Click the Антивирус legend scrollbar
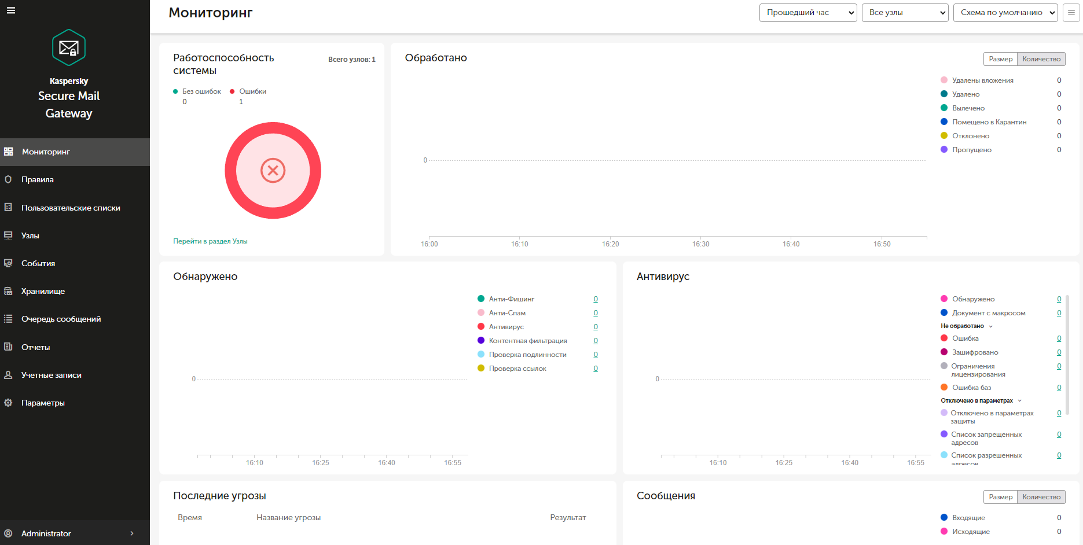This screenshot has height=545, width=1083. [1067, 354]
